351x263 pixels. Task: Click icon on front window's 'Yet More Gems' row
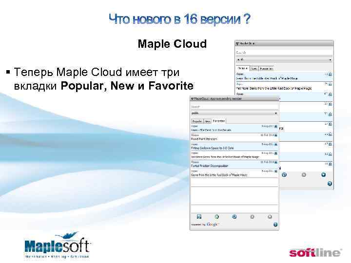[276, 153]
